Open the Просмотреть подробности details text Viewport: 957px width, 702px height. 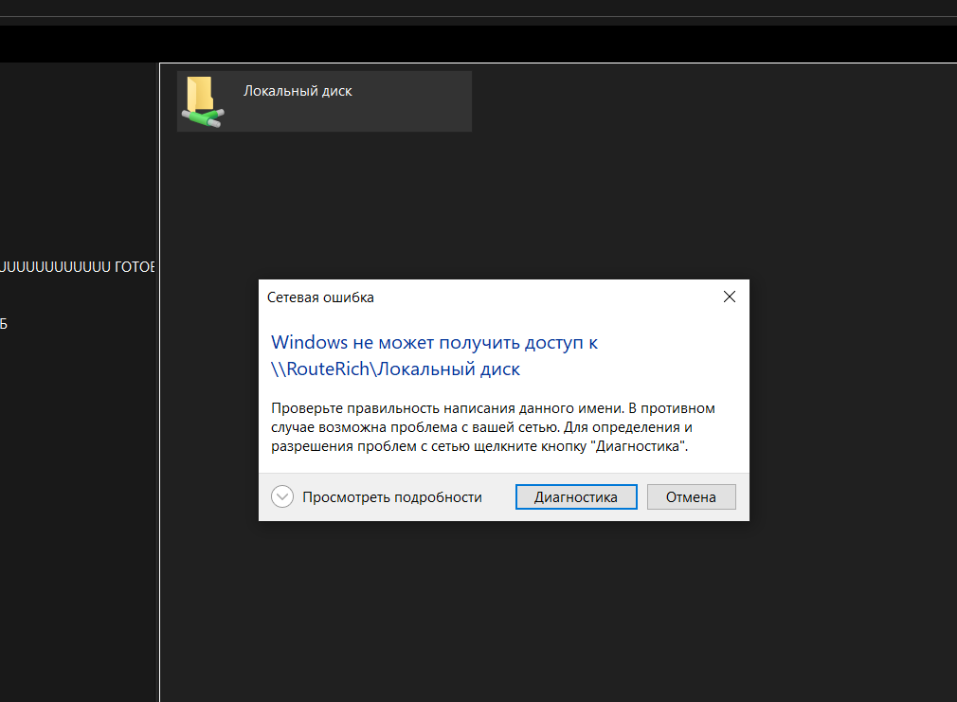click(392, 497)
